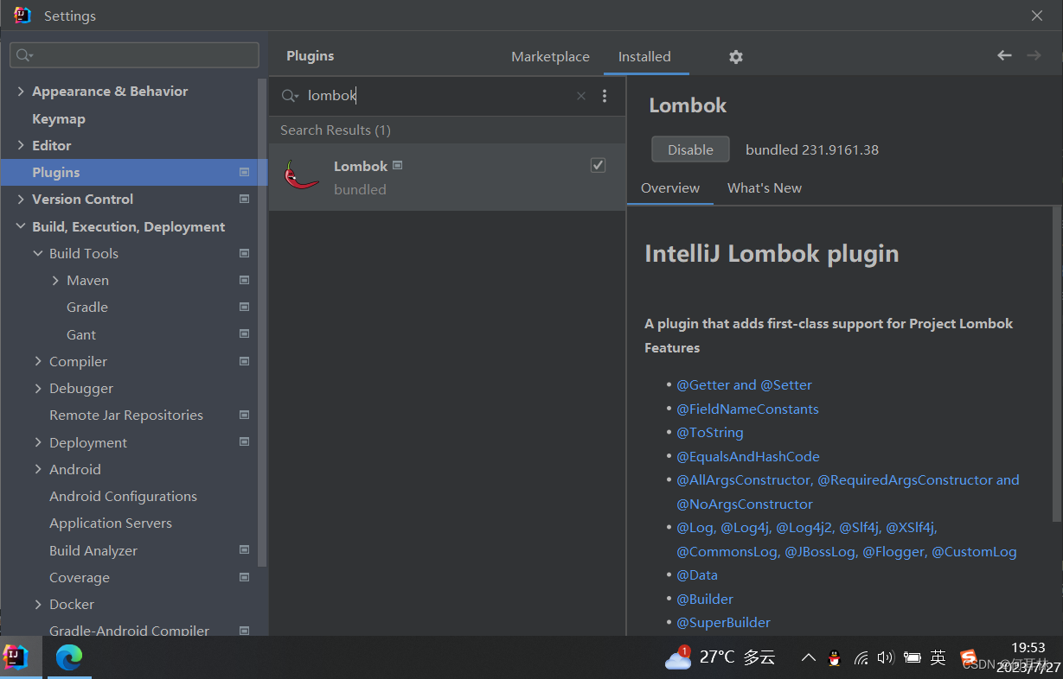Show hidden system tray icons

pyautogui.click(x=809, y=657)
